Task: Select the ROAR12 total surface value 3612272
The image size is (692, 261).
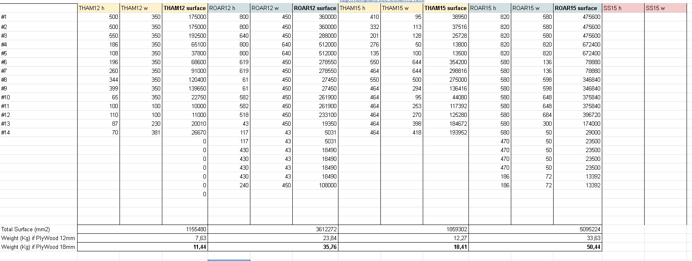Action: click(x=326, y=229)
